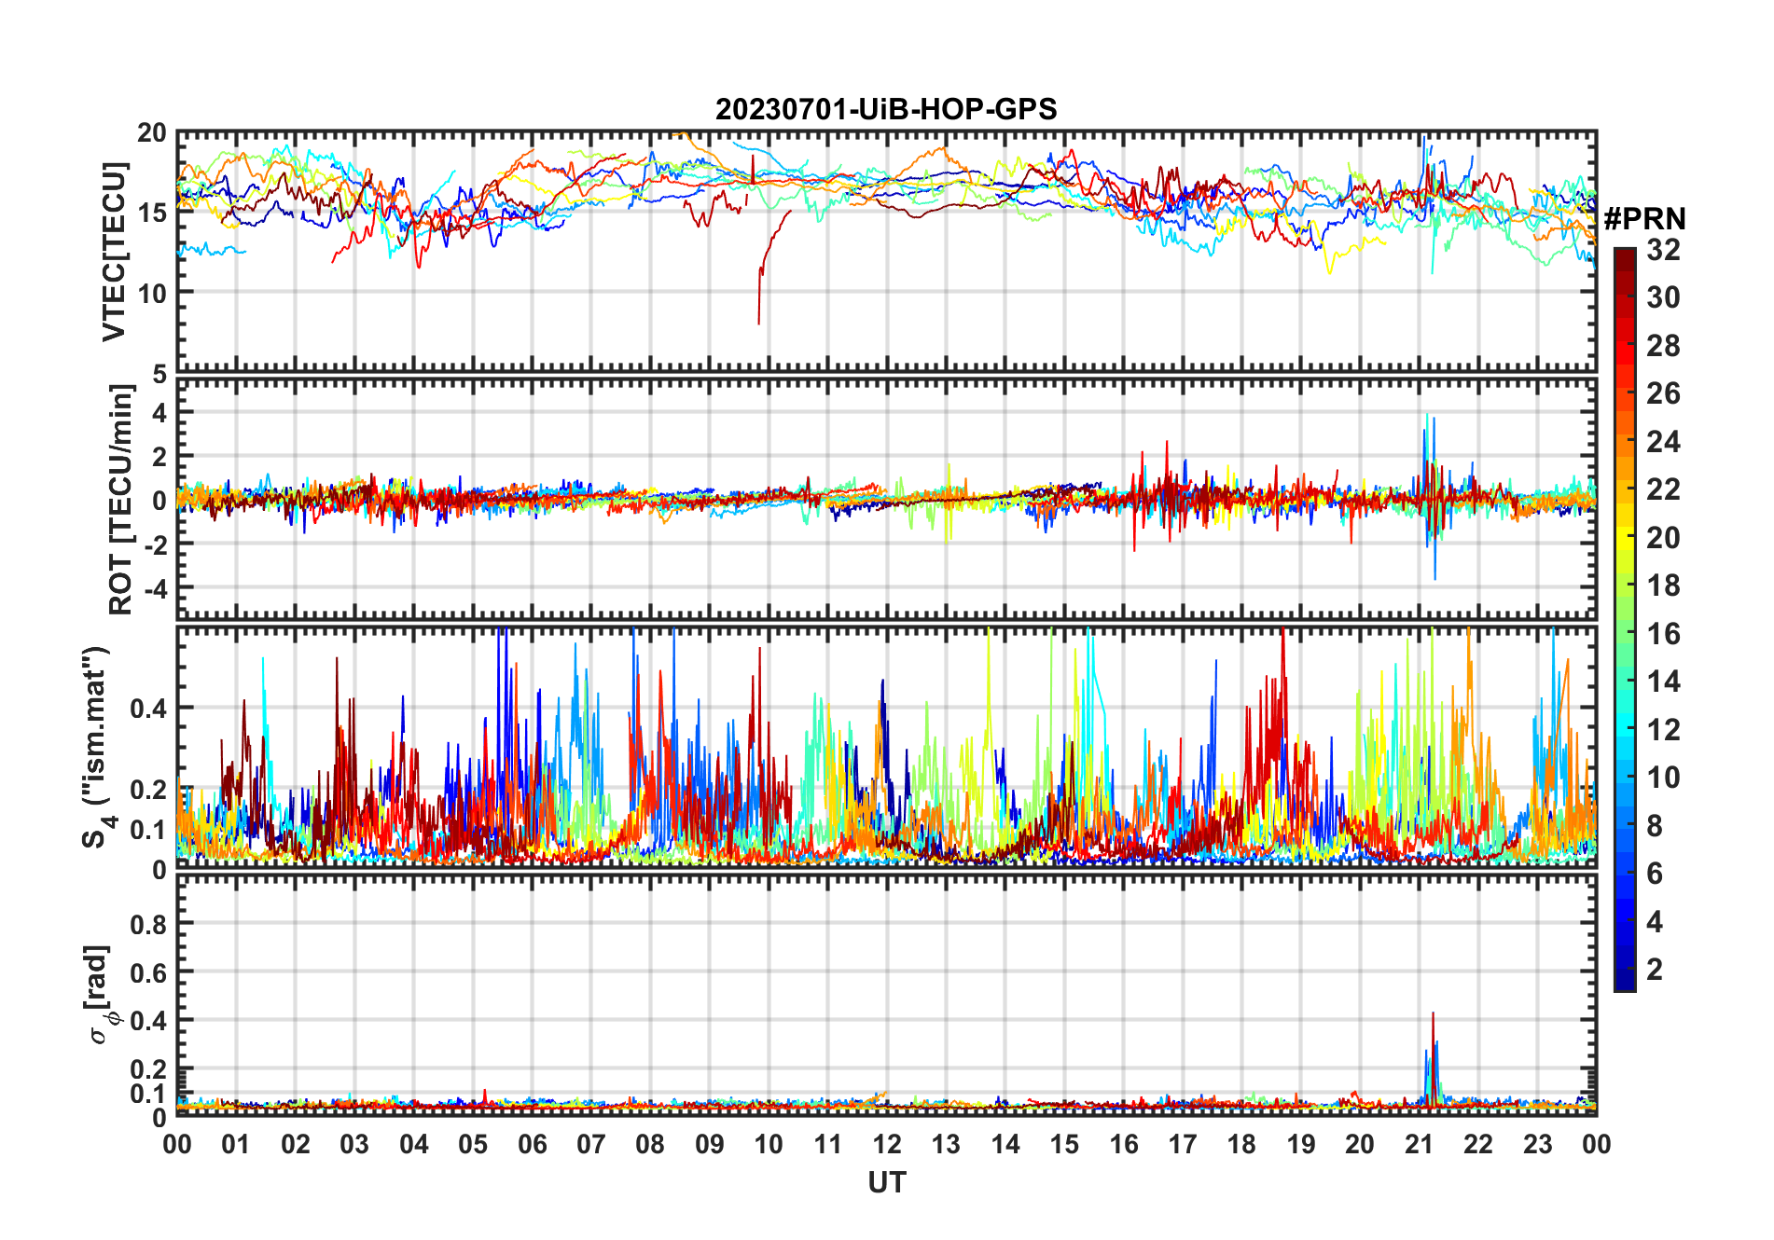Select the VTEC axis tick label 15
The image size is (1774, 1240).
152,213
